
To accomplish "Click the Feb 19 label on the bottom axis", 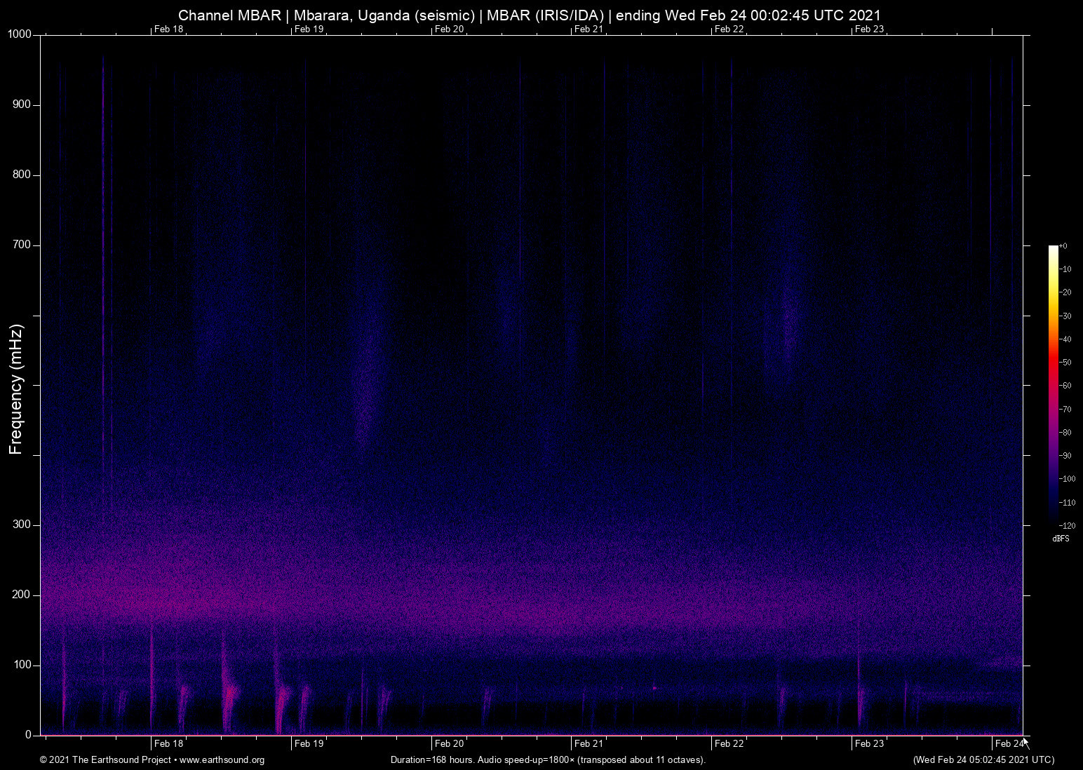I will coord(308,743).
